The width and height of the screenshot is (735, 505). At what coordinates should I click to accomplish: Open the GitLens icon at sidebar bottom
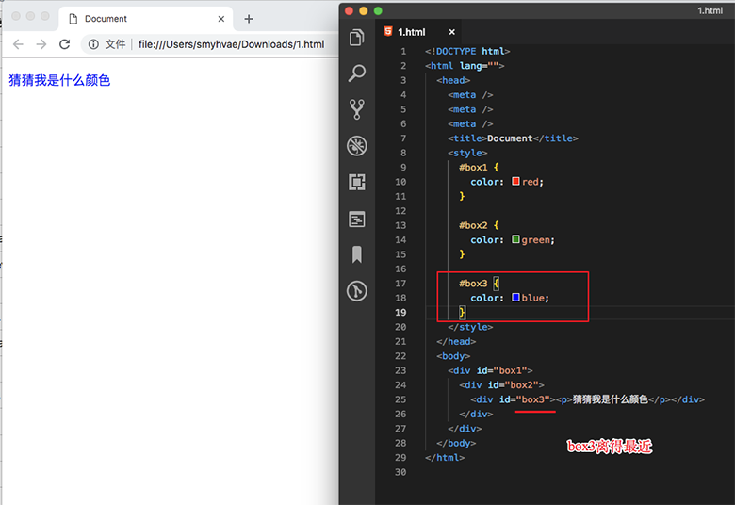[357, 290]
